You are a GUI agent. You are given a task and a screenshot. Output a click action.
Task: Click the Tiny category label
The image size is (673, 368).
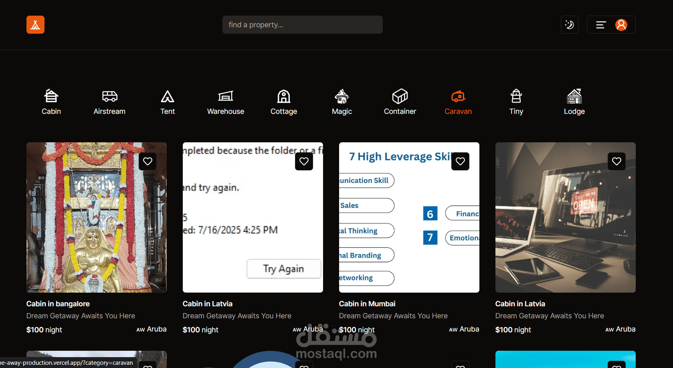[x=516, y=111]
